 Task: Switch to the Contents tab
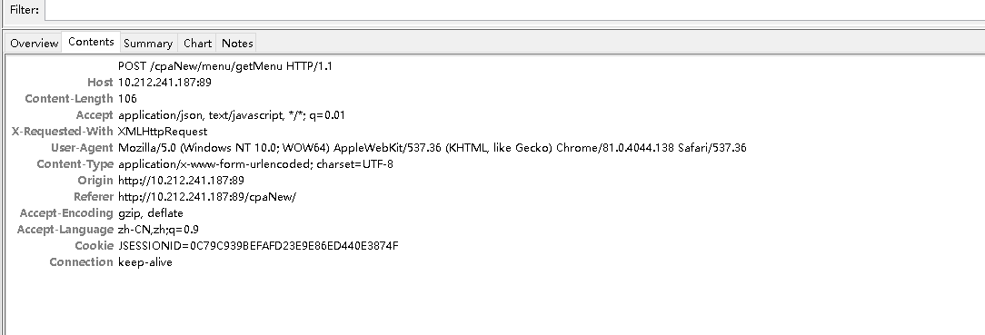pos(91,42)
